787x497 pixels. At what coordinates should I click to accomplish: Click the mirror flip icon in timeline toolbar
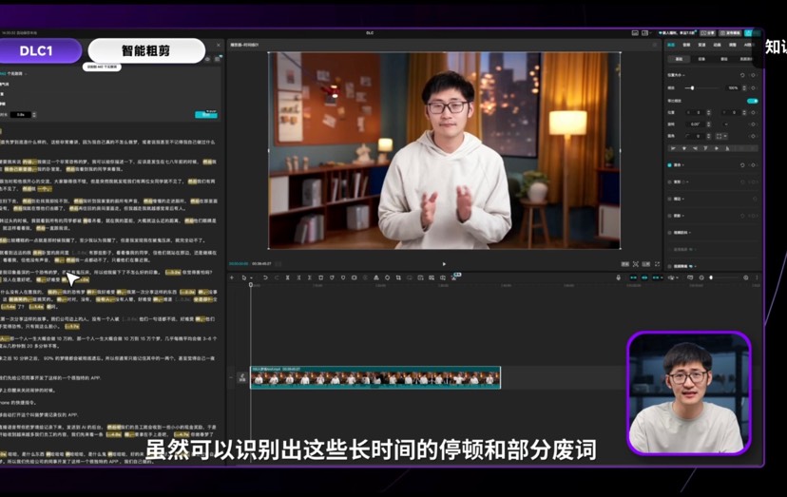(x=376, y=277)
